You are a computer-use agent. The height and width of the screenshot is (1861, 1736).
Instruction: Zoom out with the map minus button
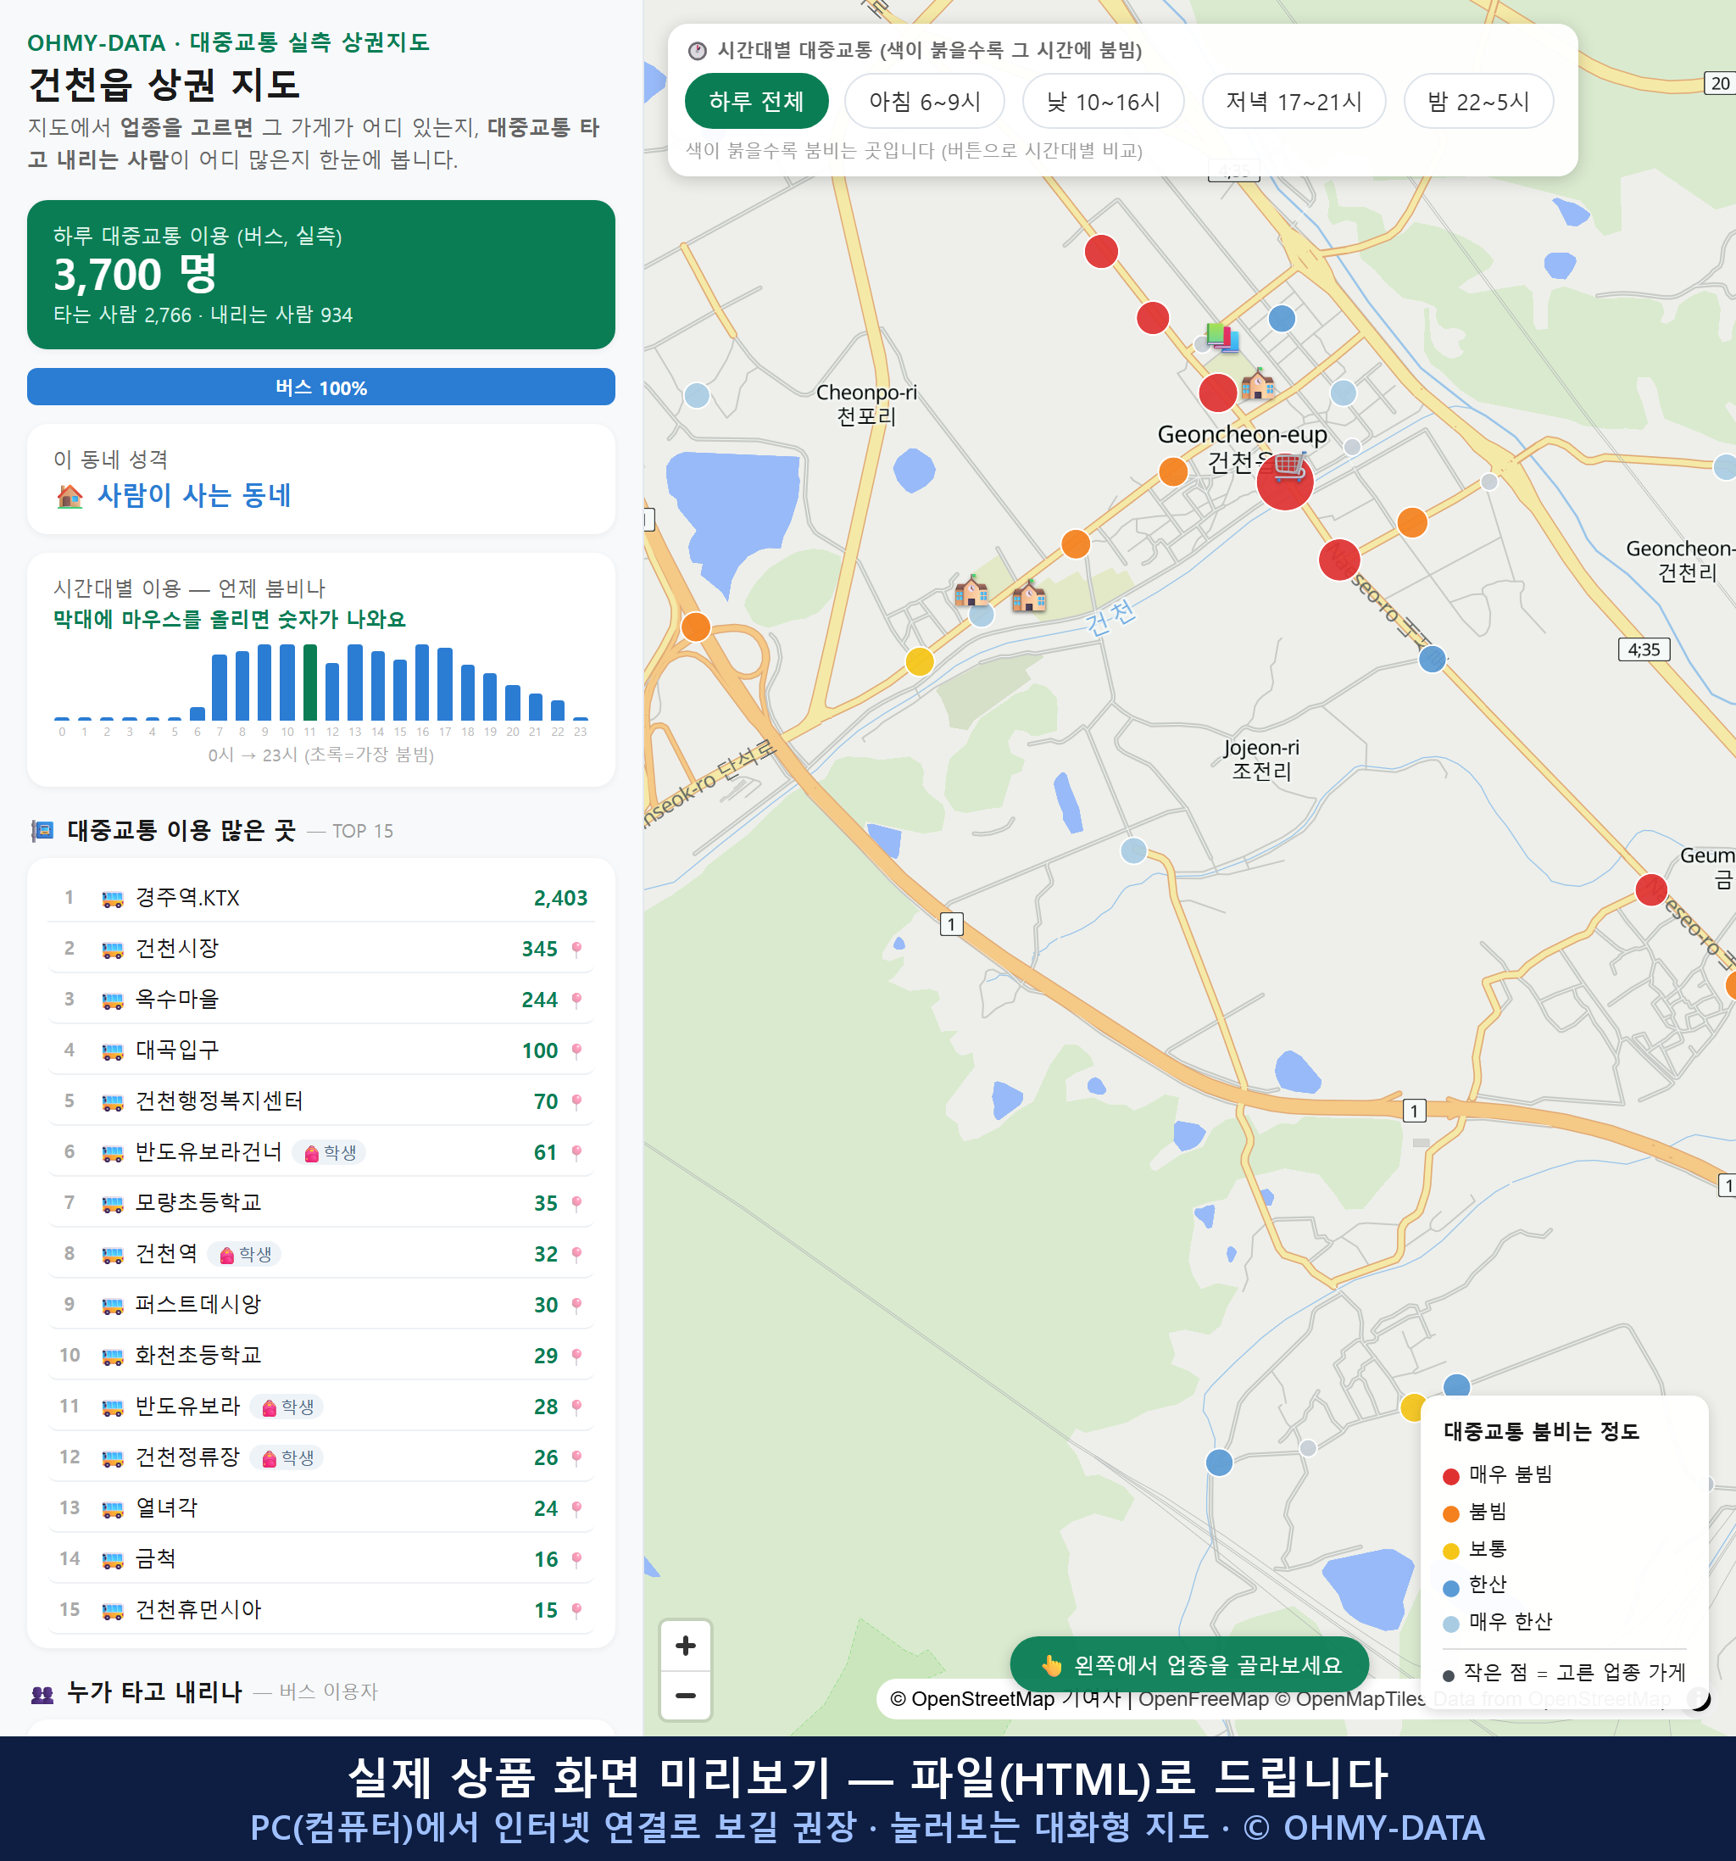pos(685,1694)
